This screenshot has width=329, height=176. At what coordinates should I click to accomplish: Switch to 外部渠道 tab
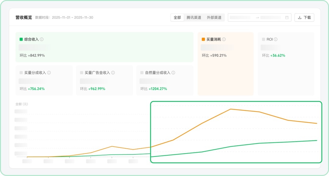tap(214, 18)
